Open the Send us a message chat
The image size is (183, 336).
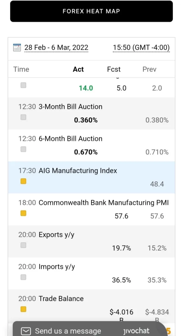[68, 331]
